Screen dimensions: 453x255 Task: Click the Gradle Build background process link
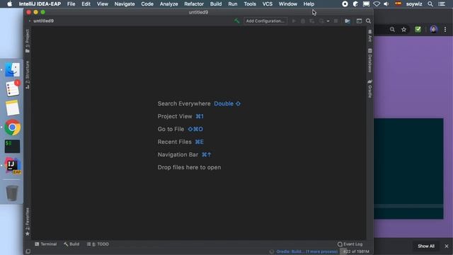point(306,251)
